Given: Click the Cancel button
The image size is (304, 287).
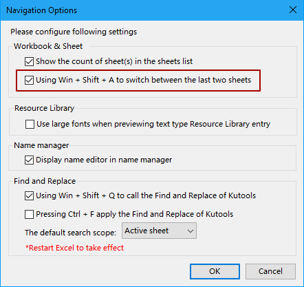Looking at the screenshot, I should coord(270,271).
